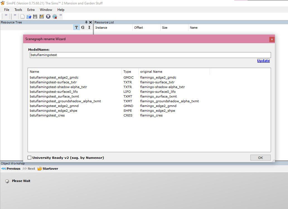Select the G group view toggle

(83, 27)
